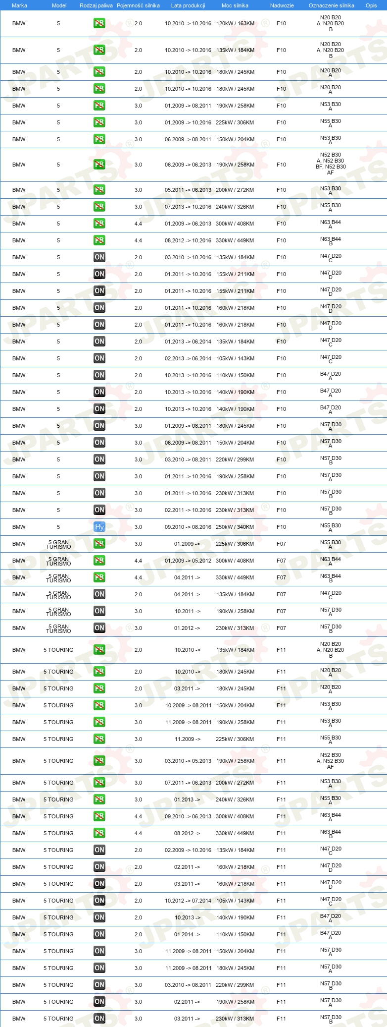Select the diesel ON icon in the 5 Touring 110kW / 150KM row
Viewport: 387px width, 1027px height.
pyautogui.click(x=99, y=934)
